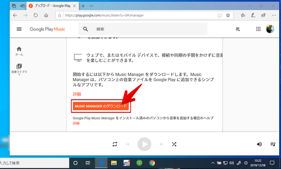Click the search magnifier icon
The image size is (281, 169).
point(85,29)
